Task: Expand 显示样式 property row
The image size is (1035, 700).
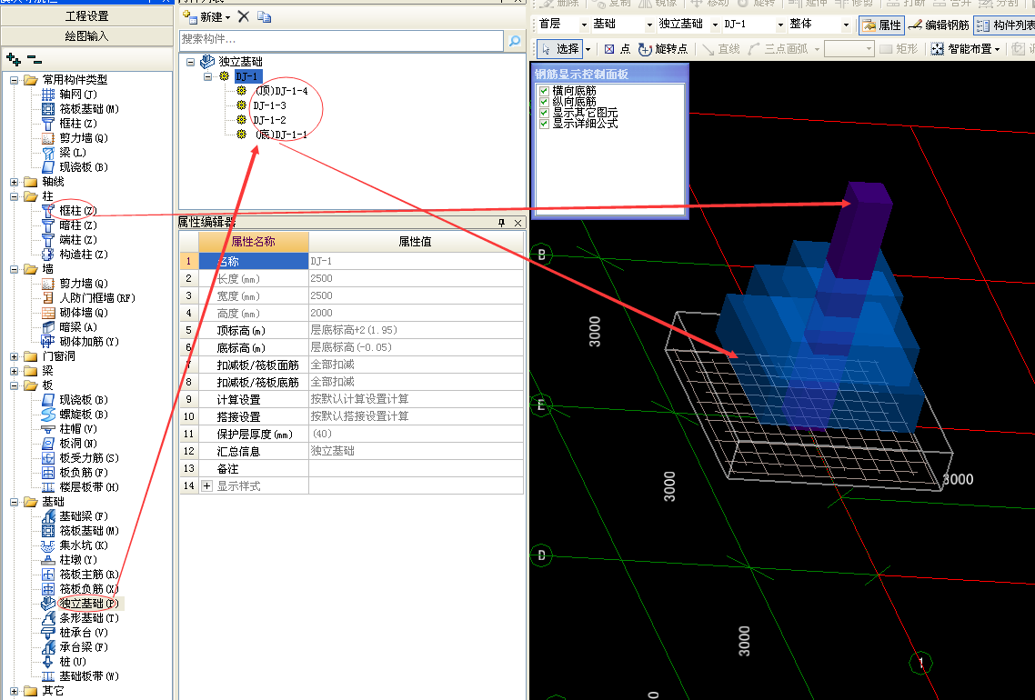Action: pos(206,486)
